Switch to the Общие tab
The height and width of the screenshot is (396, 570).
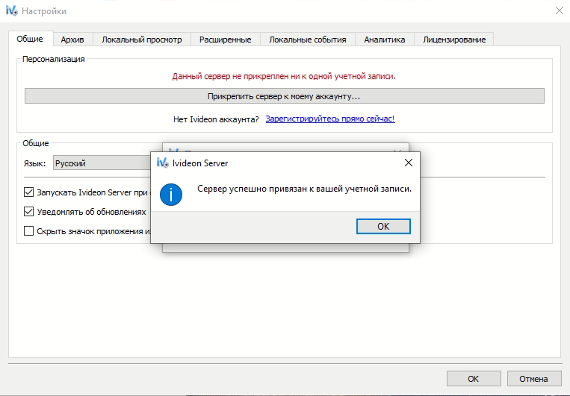coord(30,39)
